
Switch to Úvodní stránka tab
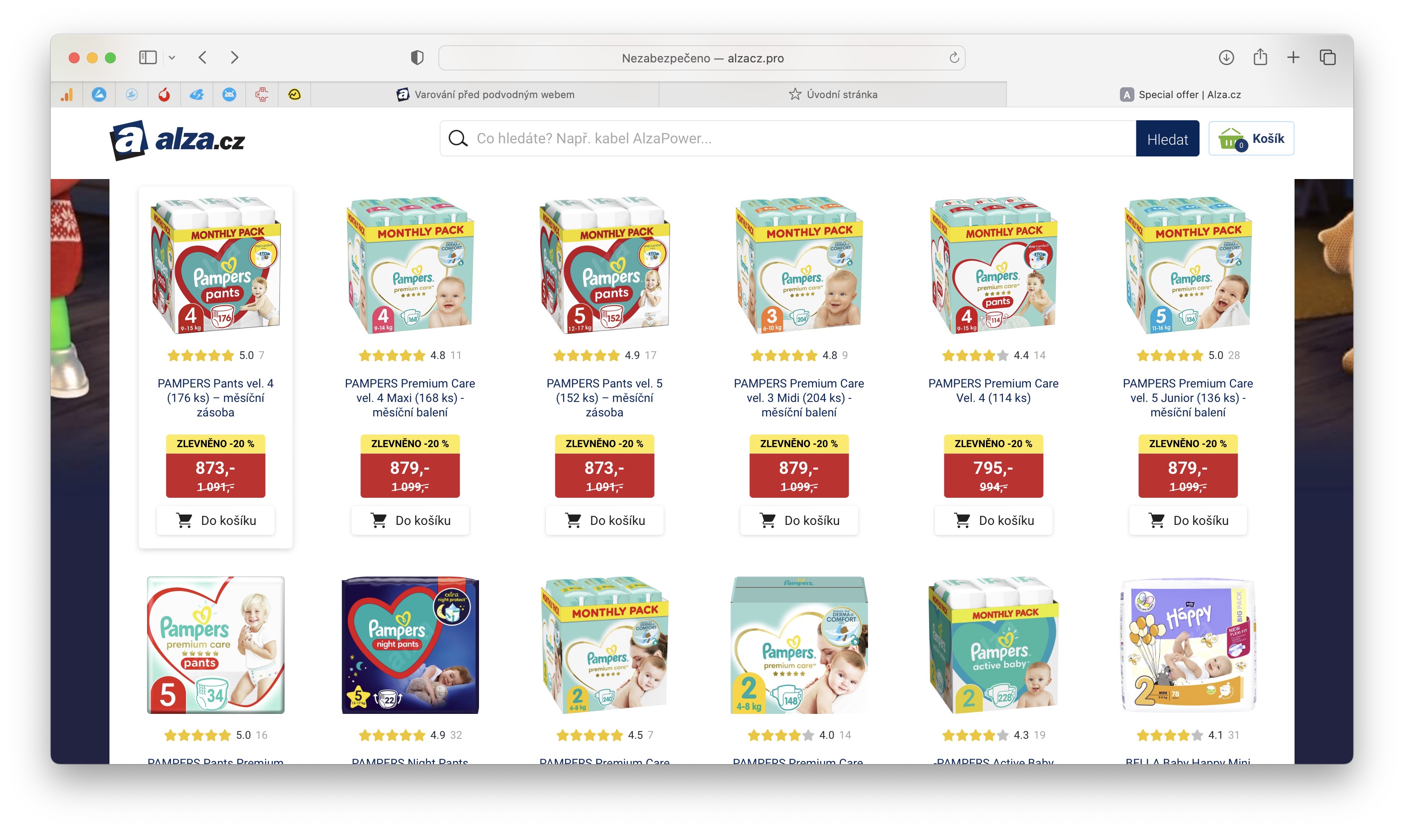click(833, 94)
